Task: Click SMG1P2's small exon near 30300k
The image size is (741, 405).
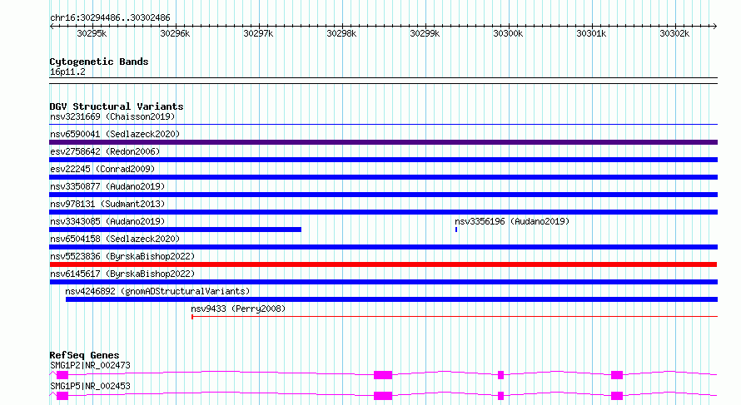Action: click(x=501, y=375)
